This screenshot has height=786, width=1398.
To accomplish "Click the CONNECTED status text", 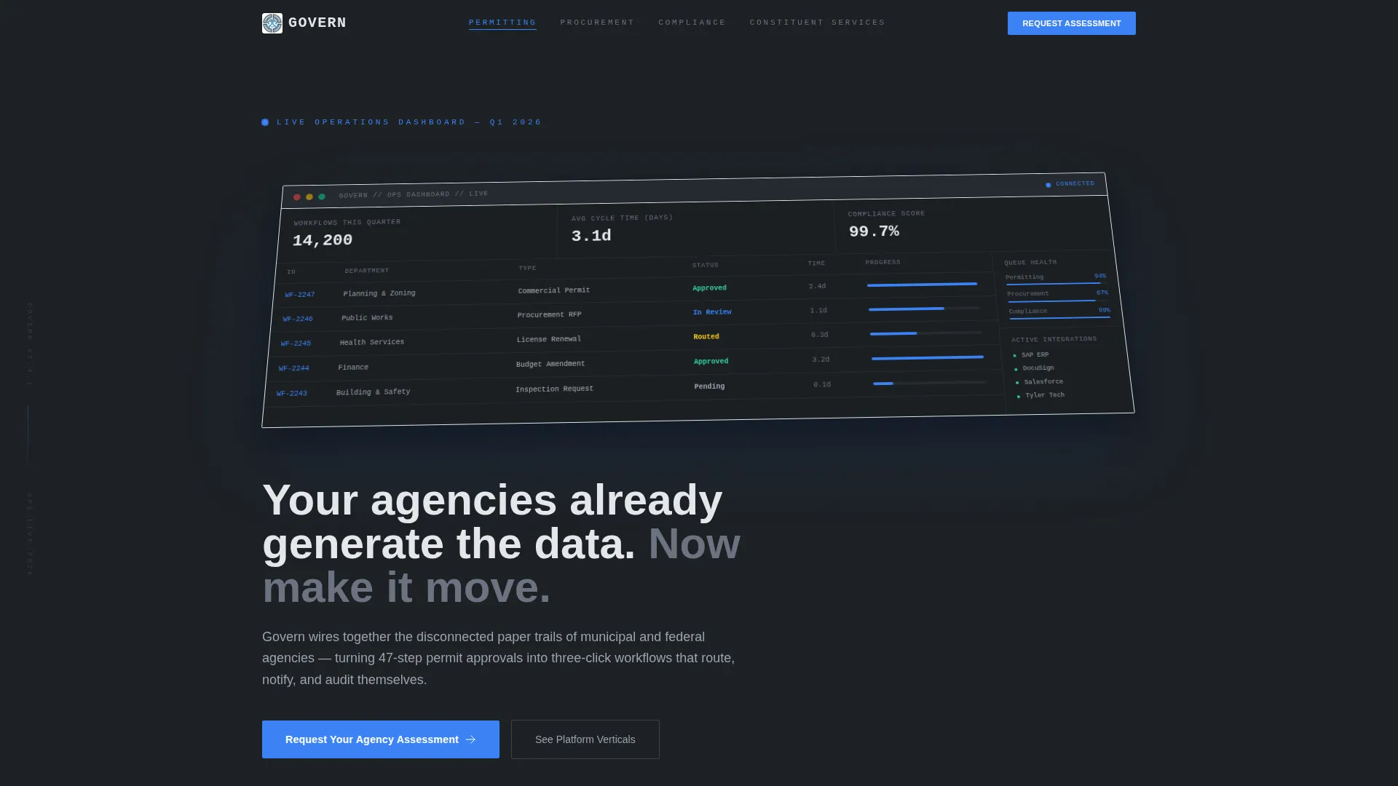I will (x=1075, y=183).
